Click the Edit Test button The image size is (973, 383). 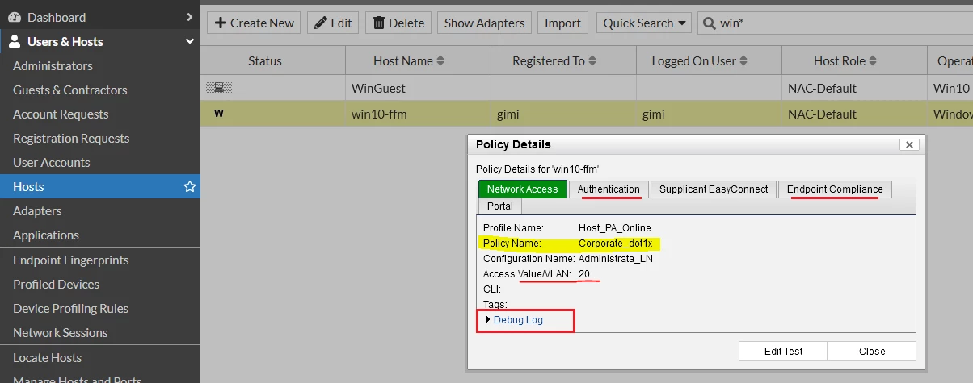click(x=783, y=351)
